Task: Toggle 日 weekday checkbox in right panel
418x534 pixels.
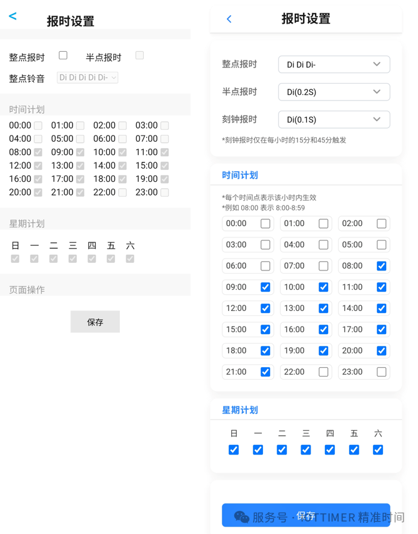Action: pyautogui.click(x=234, y=450)
